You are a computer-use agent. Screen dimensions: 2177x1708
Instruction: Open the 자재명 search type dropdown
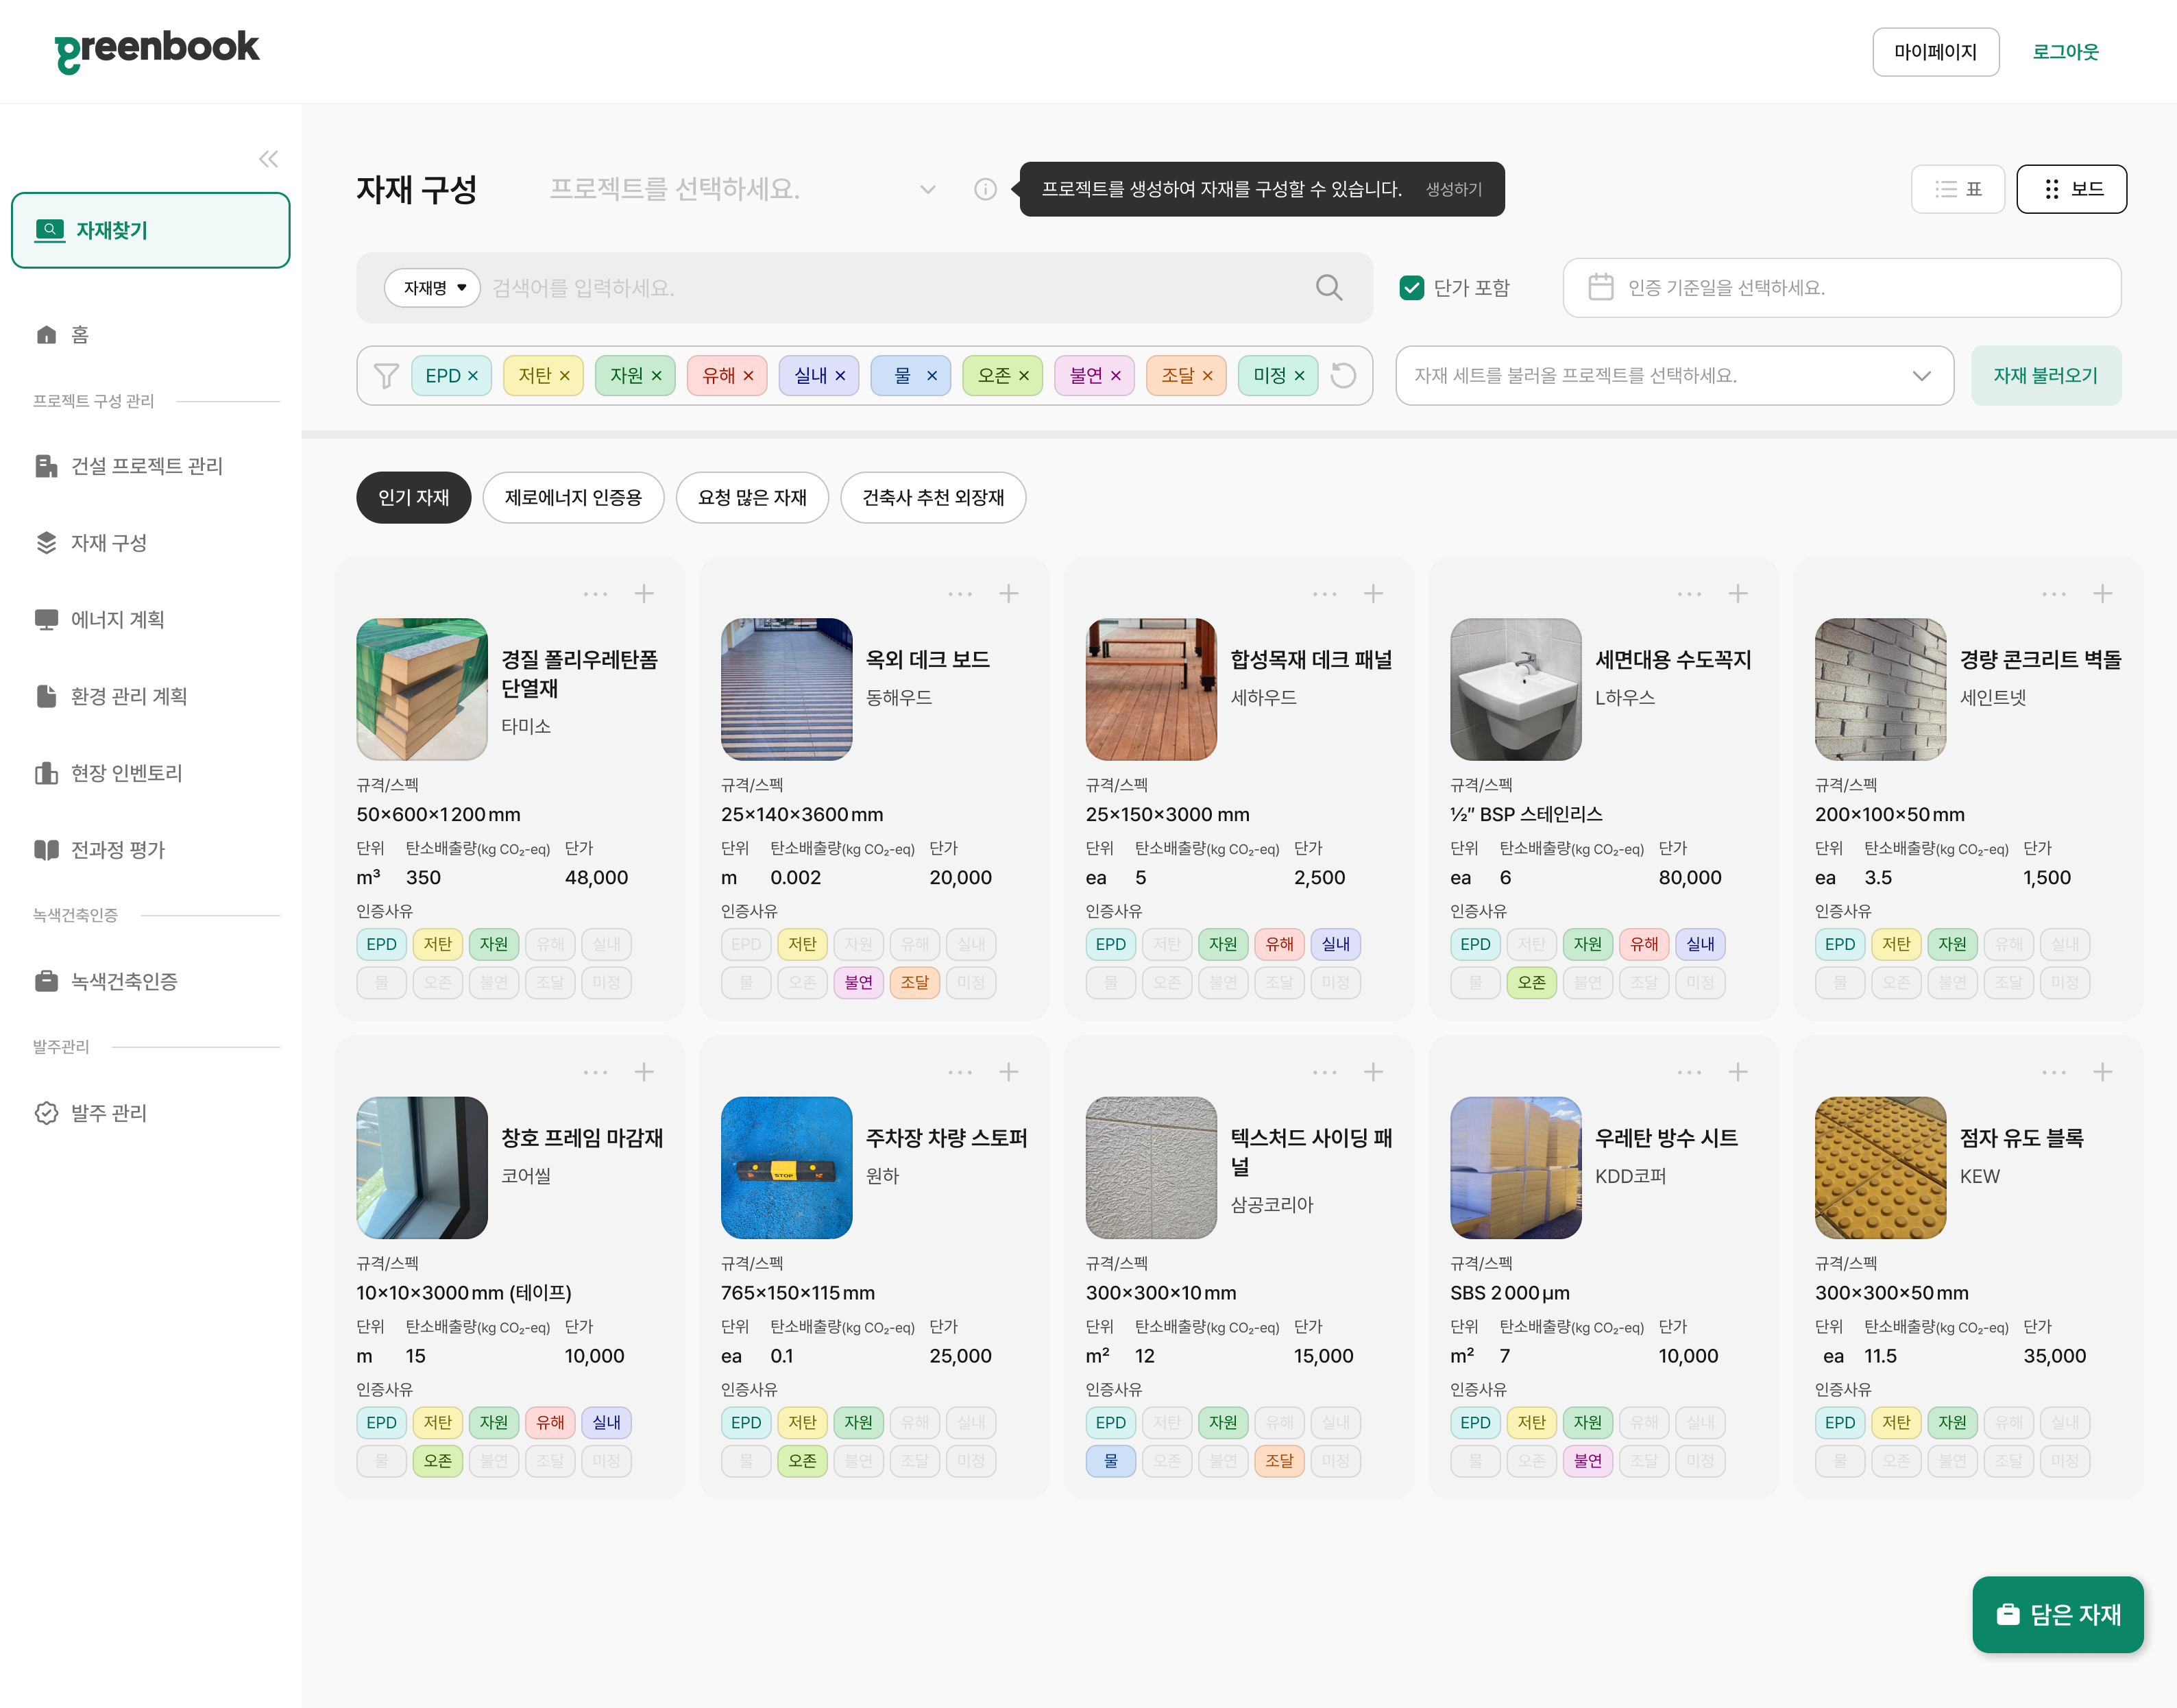point(434,288)
